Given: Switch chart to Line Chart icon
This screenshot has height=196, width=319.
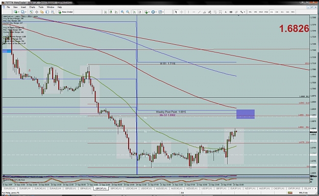Looking at the screenshot, I should pyautogui.click(x=116, y=12).
